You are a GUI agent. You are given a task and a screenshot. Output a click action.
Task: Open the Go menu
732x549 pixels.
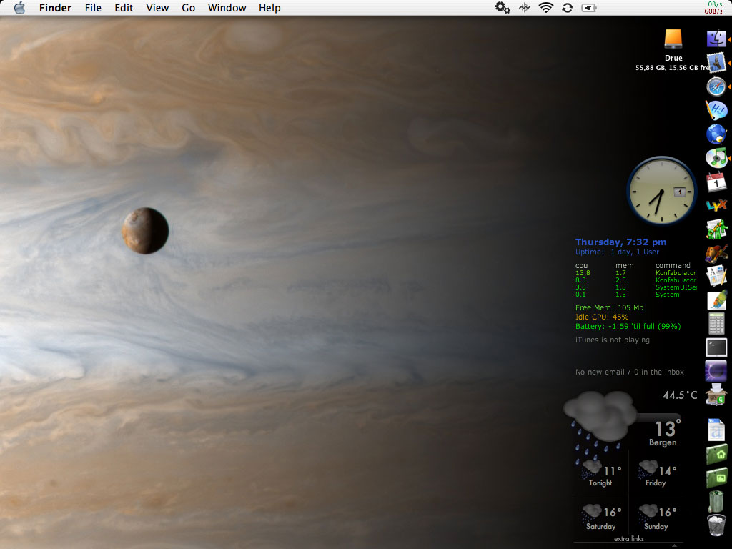(189, 8)
